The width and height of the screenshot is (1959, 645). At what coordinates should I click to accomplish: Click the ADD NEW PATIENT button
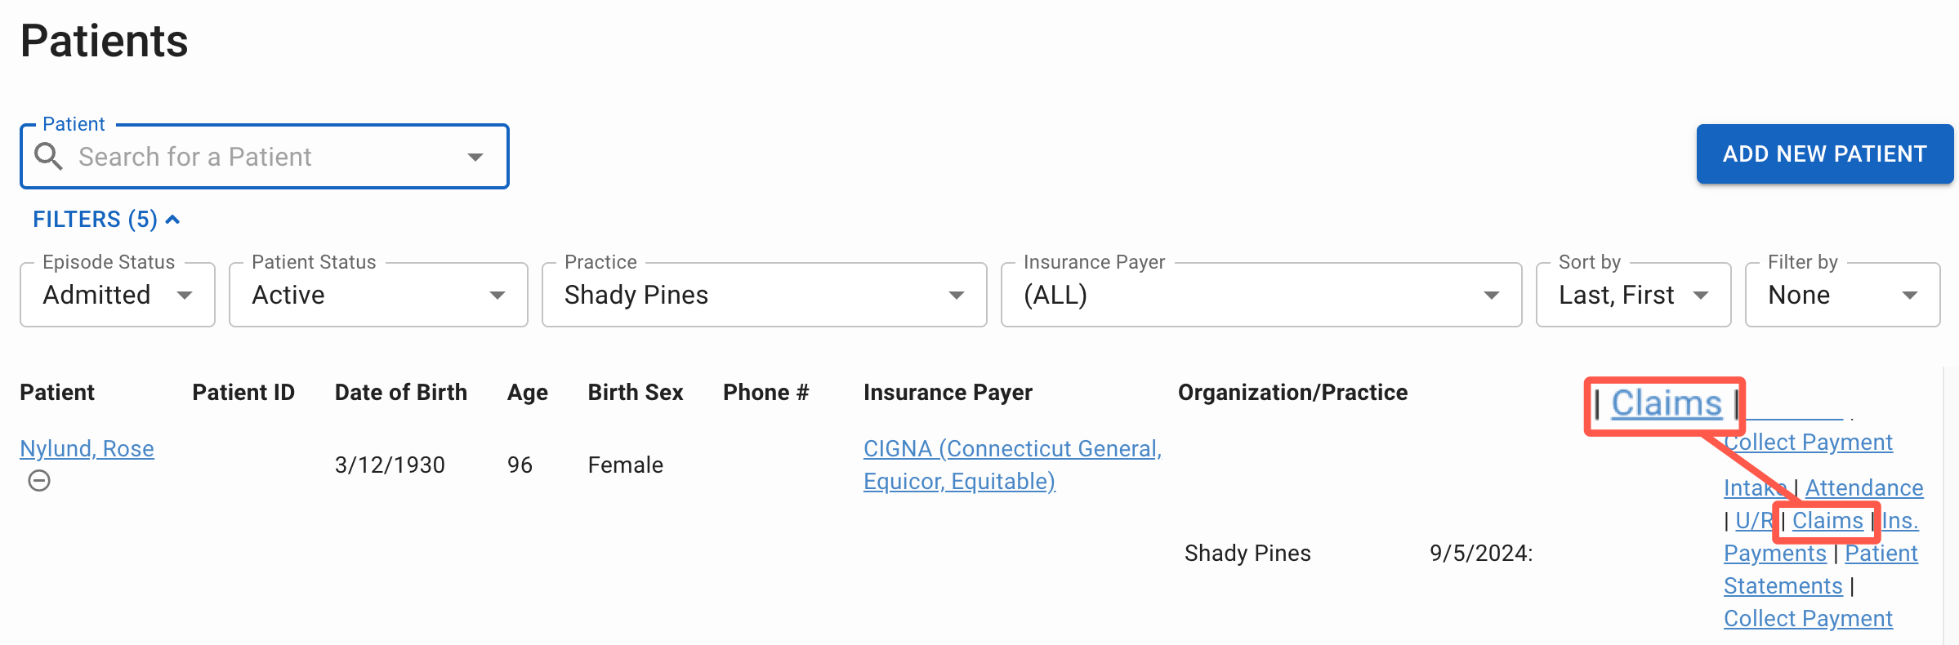coord(1825,153)
